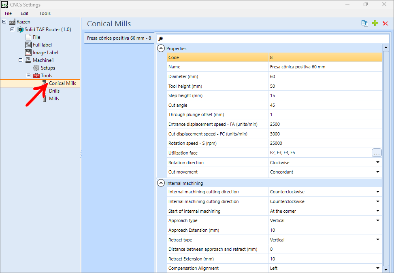Select Fresa cônica positiva 60 mm - 8 tab
This screenshot has width=394, height=273.
click(x=119, y=38)
